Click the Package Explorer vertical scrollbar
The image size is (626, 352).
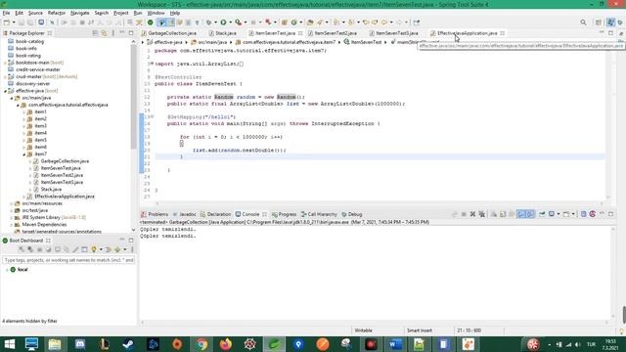133,96
